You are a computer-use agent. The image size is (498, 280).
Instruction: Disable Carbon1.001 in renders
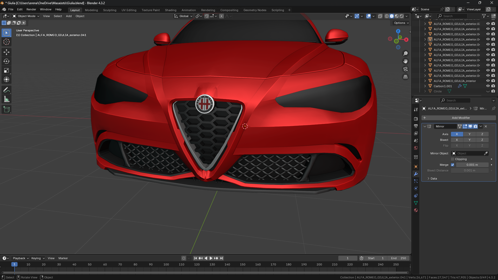(x=493, y=86)
